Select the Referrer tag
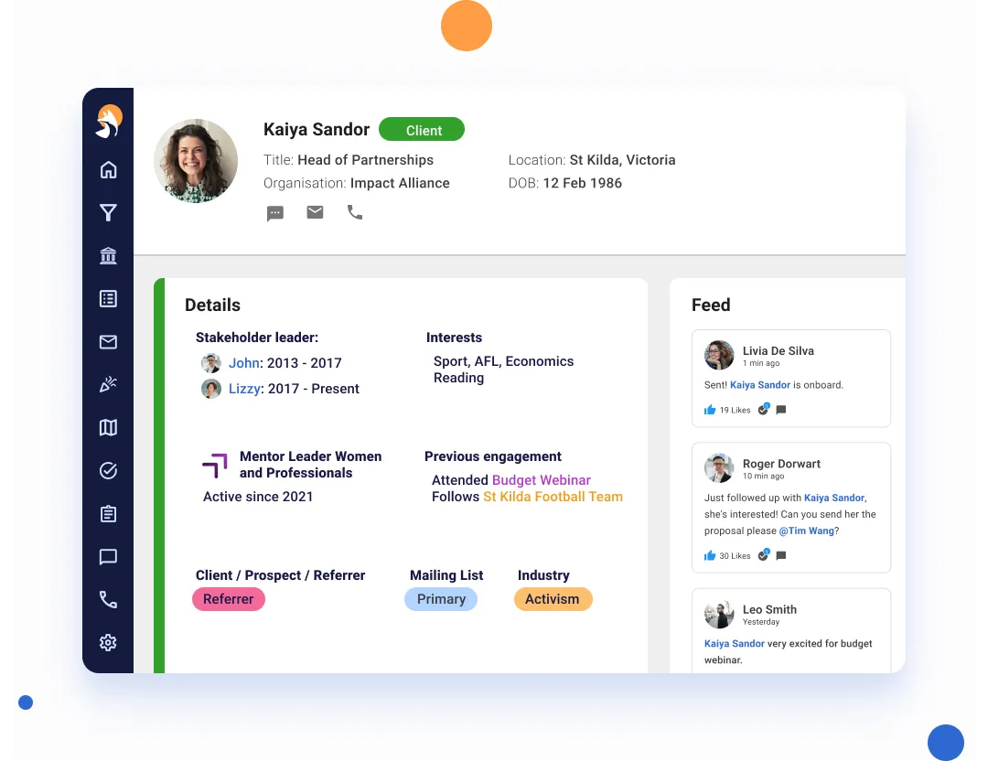The height and width of the screenshot is (772, 988). coord(228,599)
